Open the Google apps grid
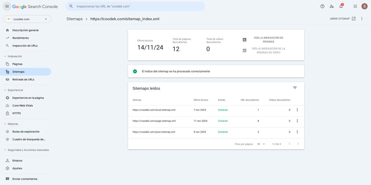This screenshot has height=185, width=371. 355,7
